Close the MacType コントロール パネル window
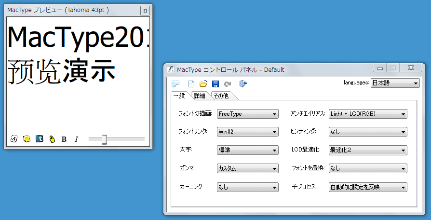431x220 pixels. pos(411,68)
